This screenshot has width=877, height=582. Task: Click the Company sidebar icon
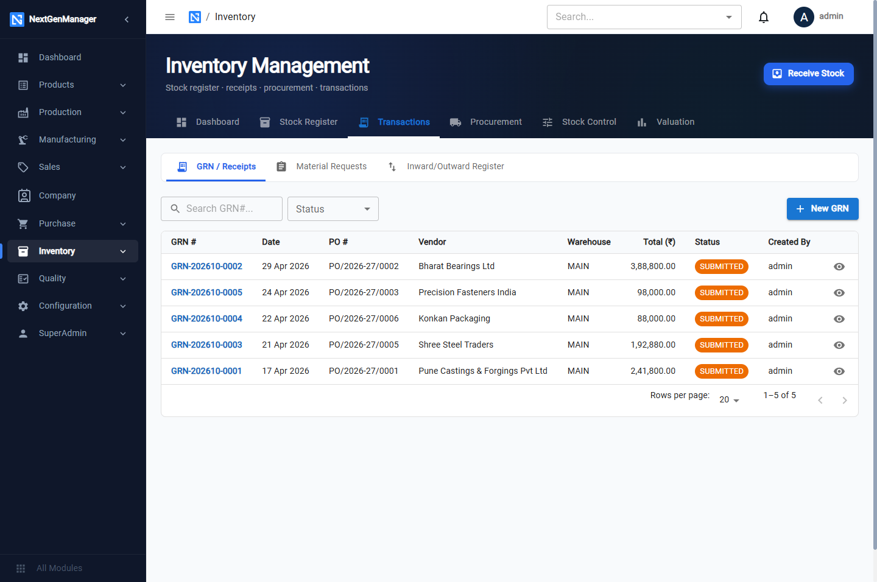click(x=24, y=195)
